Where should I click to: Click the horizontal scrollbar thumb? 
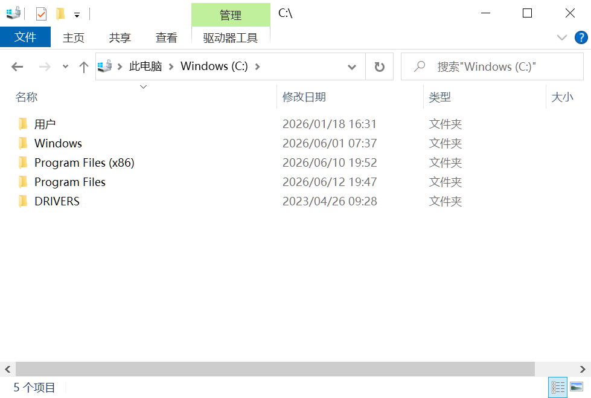coord(275,369)
